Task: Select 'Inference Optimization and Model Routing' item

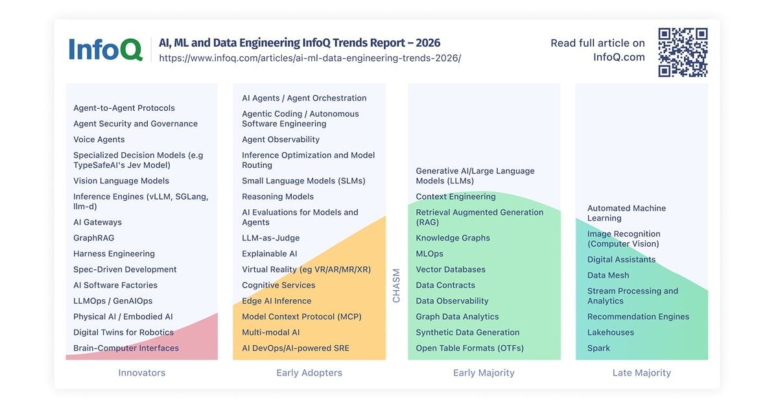Action: (x=309, y=160)
